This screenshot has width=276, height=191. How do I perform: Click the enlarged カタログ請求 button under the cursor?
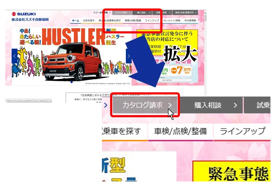click(x=145, y=105)
